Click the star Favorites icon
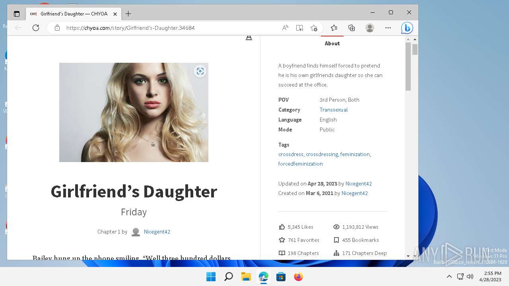 tap(282, 240)
